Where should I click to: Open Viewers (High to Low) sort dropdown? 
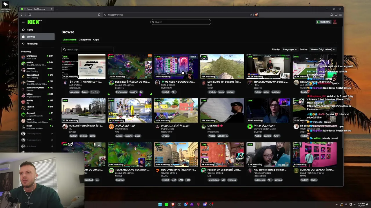pyautogui.click(x=322, y=49)
